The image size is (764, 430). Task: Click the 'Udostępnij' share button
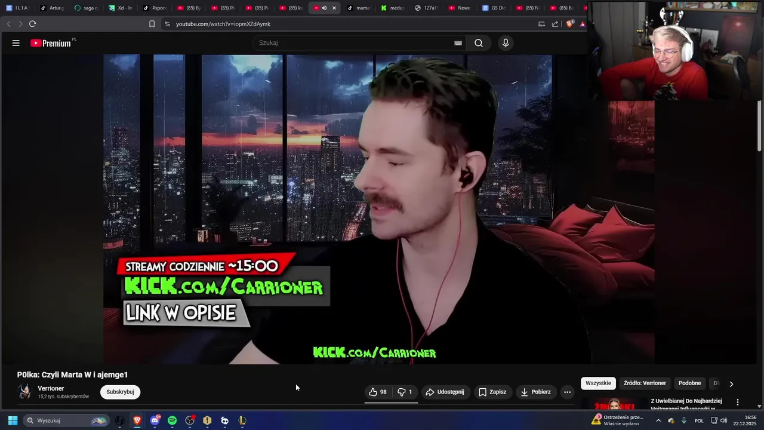[x=445, y=392]
